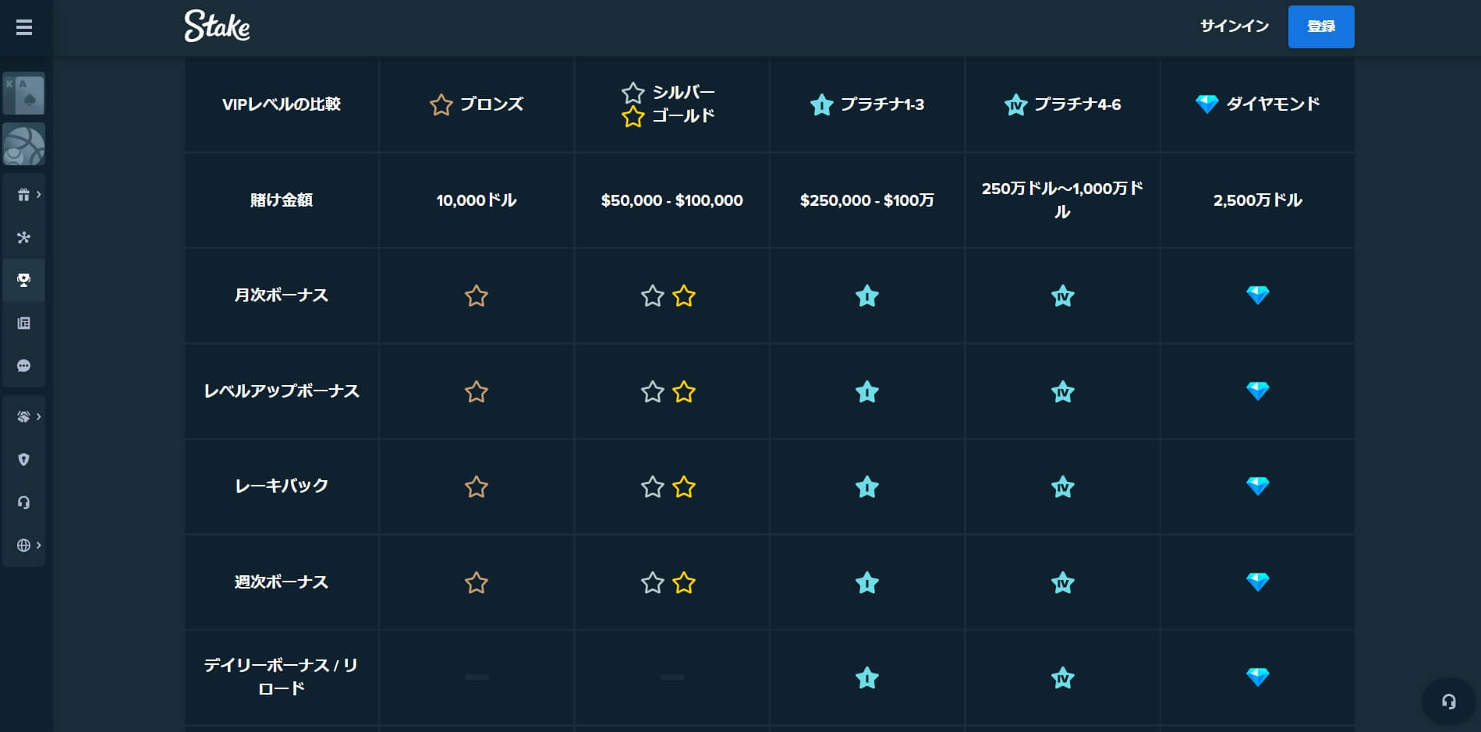Expand the handshake sponsorships menu in sidebar

(x=24, y=417)
